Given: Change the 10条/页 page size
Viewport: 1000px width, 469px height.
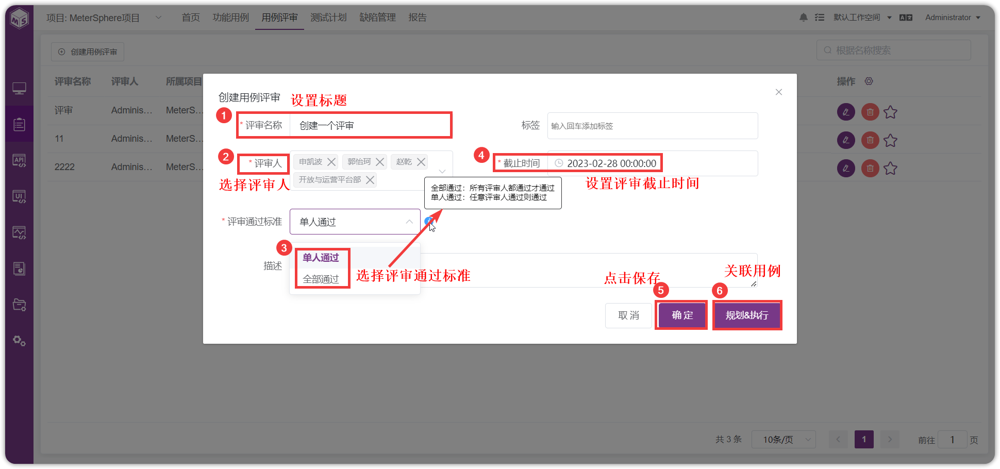Looking at the screenshot, I should pyautogui.click(x=784, y=440).
